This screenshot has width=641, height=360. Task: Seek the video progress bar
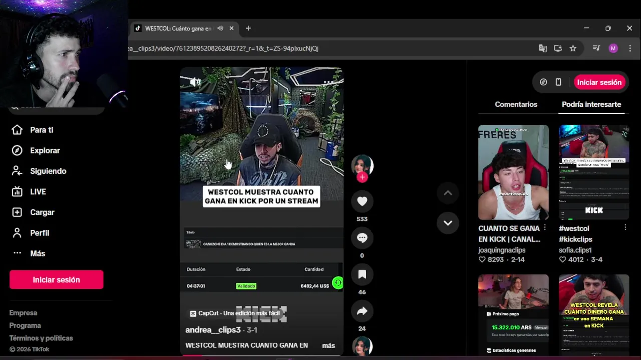point(261,355)
